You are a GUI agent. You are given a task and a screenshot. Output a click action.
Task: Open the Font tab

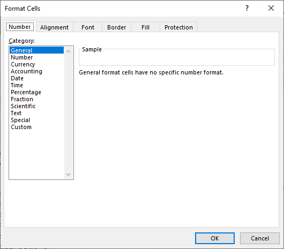pyautogui.click(x=88, y=27)
